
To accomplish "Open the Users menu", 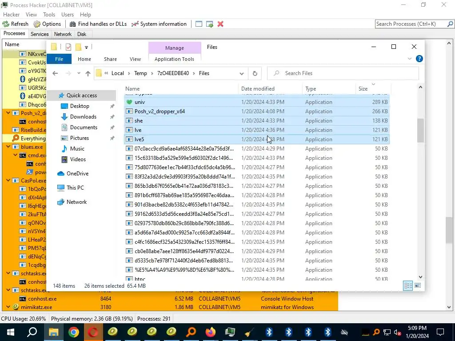I will (68, 15).
